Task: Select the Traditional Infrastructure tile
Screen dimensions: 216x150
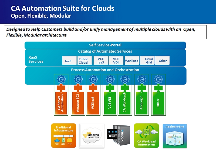Action: [x=63, y=136]
